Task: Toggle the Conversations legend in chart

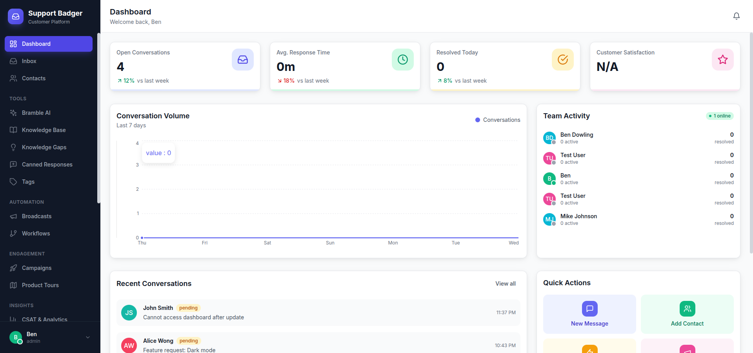Action: click(498, 120)
